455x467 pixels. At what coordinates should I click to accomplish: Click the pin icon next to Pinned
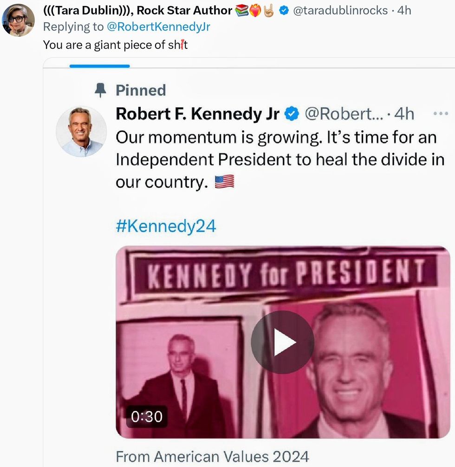[x=100, y=90]
